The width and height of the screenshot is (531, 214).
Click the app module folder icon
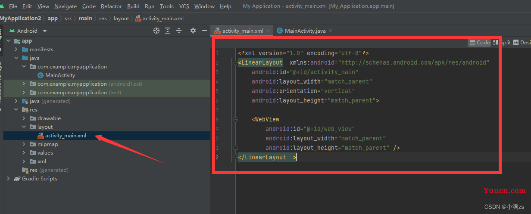pyautogui.click(x=17, y=41)
